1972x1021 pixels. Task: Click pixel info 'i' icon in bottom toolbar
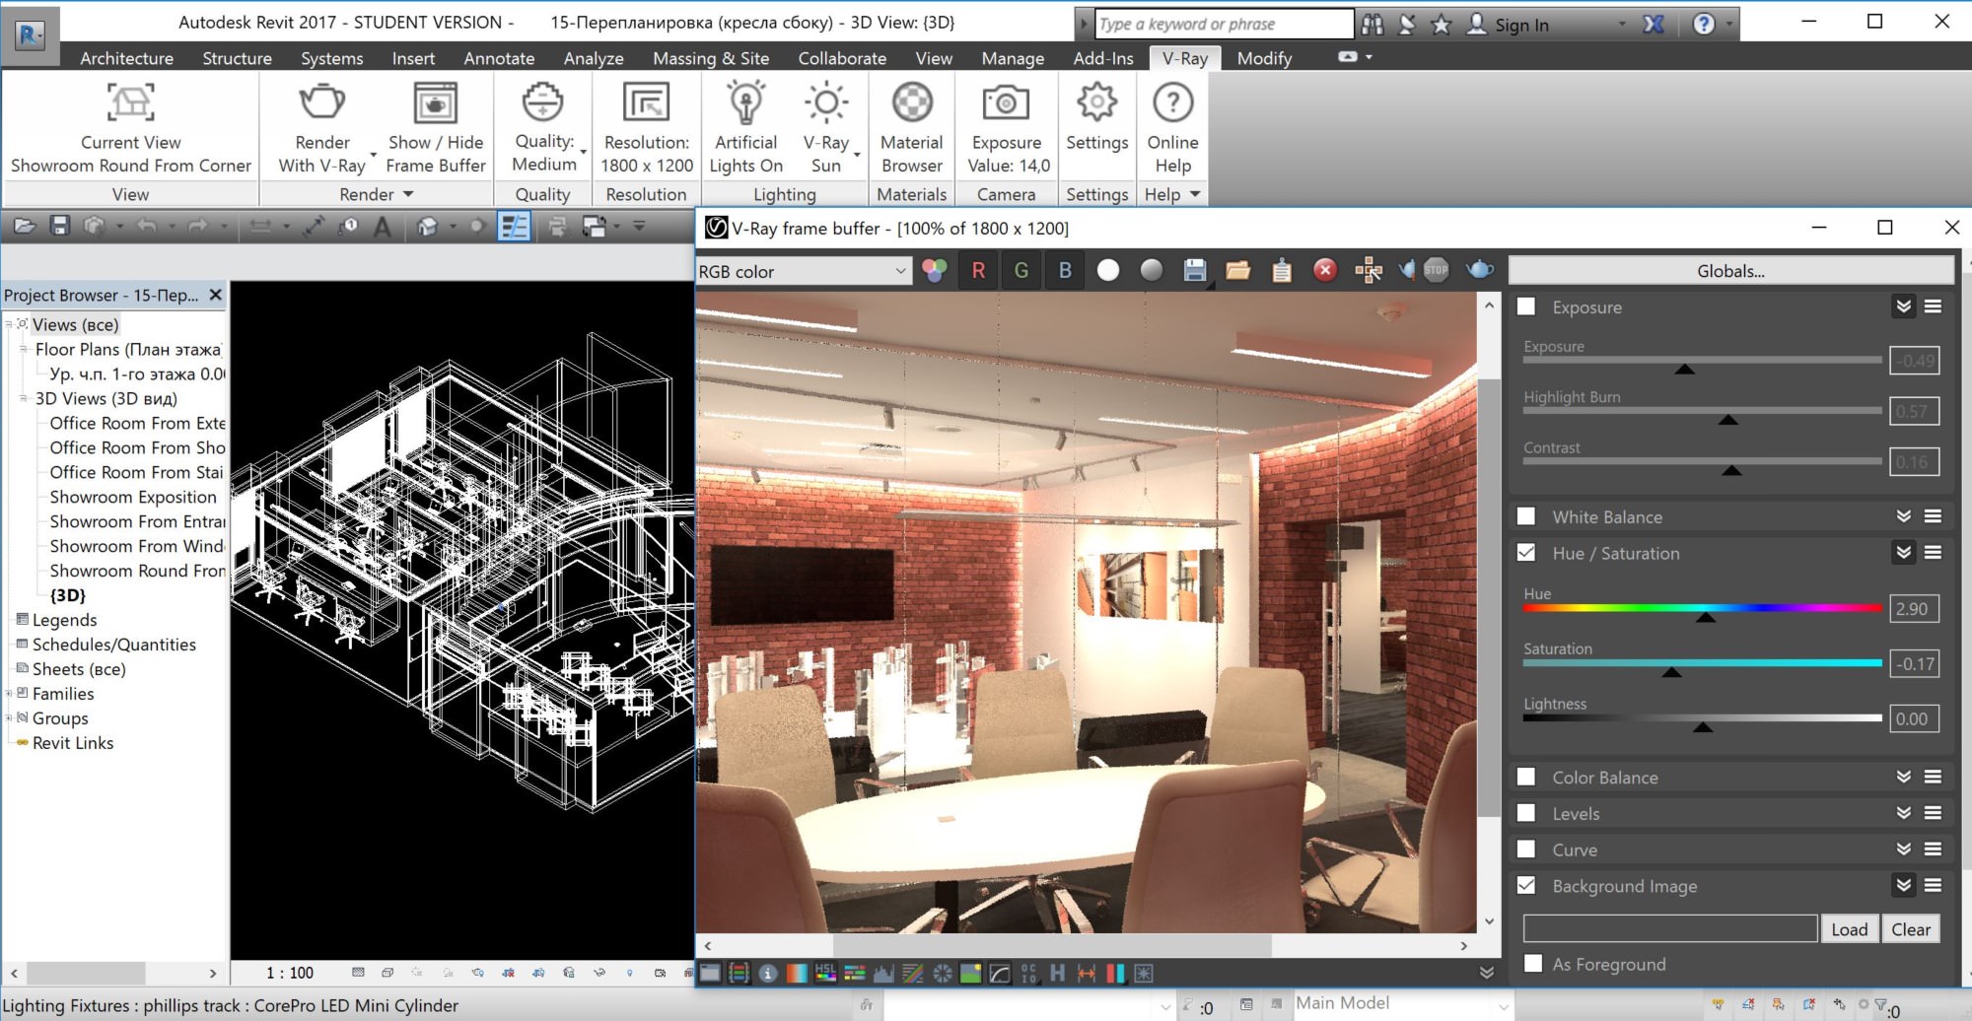tap(768, 974)
